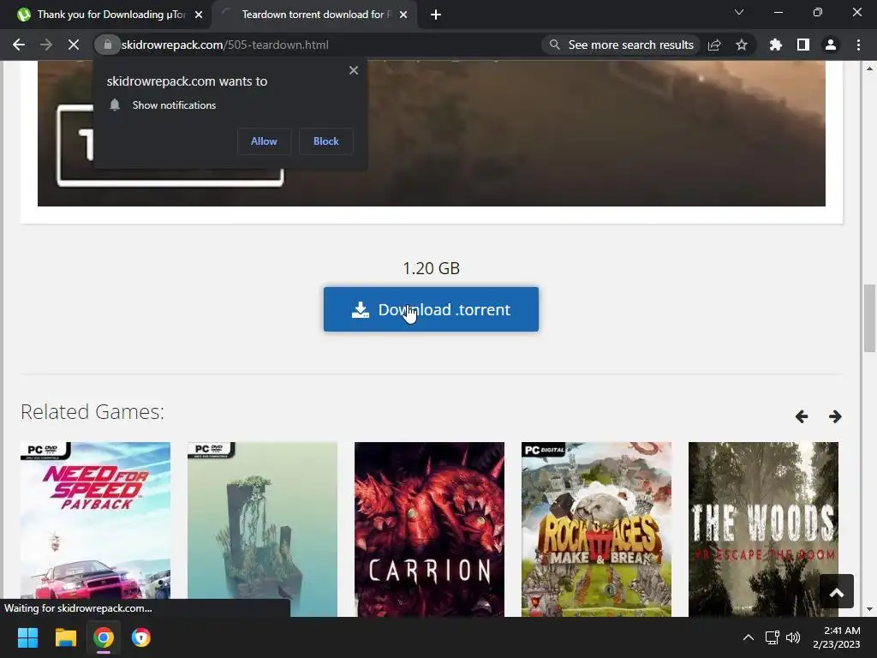Open the shield browser taskbar icon
This screenshot has height=658, width=877.
coord(141,637)
